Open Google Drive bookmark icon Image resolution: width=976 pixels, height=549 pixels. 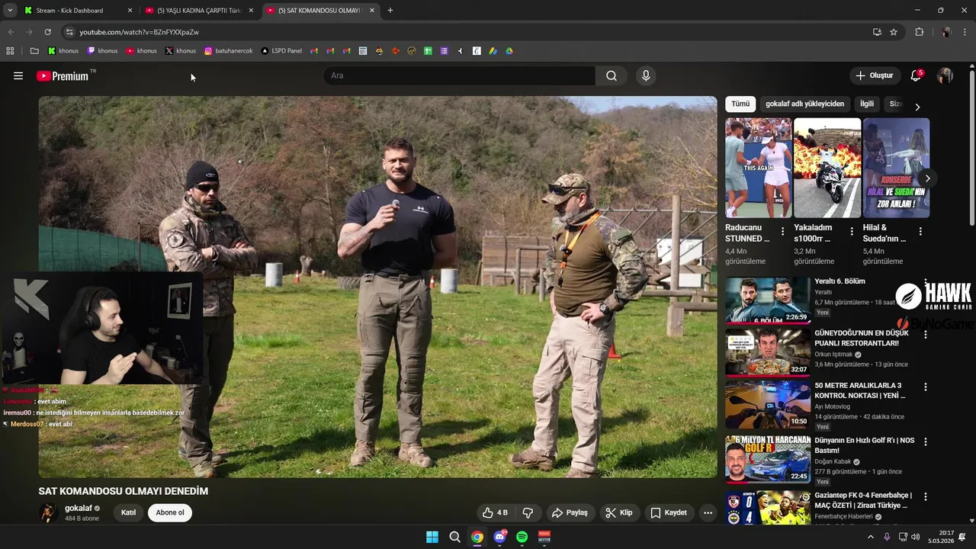coord(509,51)
